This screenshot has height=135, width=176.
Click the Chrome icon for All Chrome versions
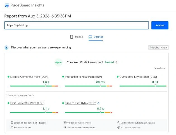tap(118, 127)
